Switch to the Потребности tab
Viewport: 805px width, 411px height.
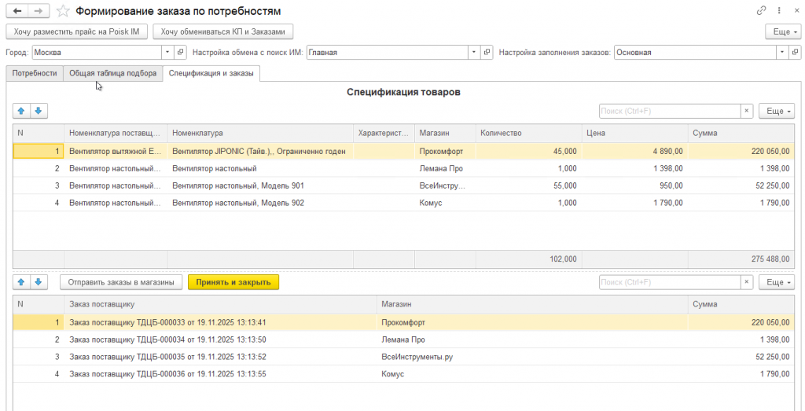(x=35, y=73)
